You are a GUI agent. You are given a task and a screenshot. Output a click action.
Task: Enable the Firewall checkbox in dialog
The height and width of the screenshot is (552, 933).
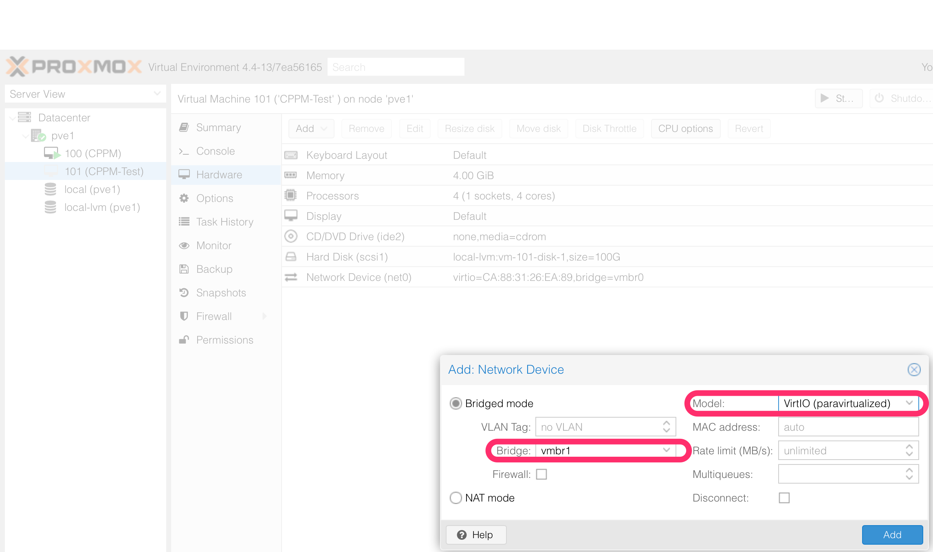(x=541, y=474)
